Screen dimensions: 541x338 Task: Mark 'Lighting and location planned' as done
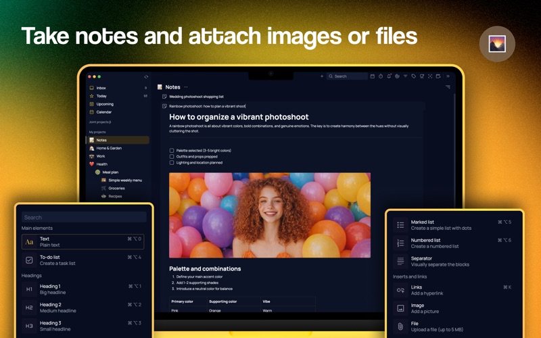pos(172,162)
